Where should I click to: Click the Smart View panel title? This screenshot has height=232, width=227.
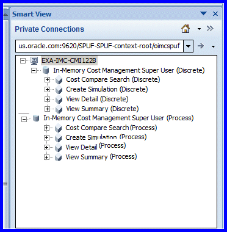tap(32, 14)
